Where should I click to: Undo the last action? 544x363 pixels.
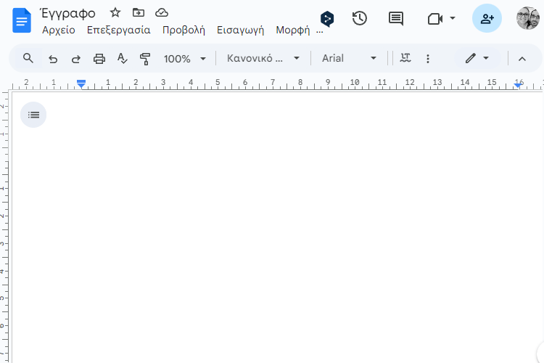(x=53, y=59)
